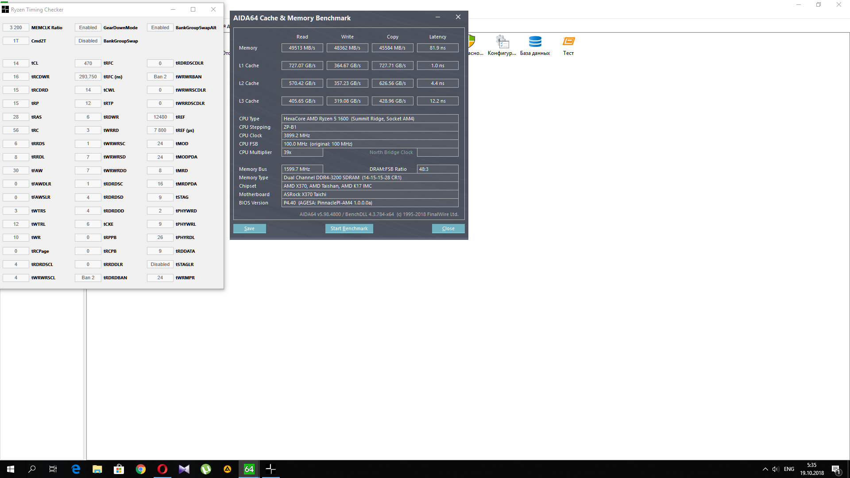850x478 pixels.
Task: Click Close in the benchmark dialog
Action: point(448,228)
